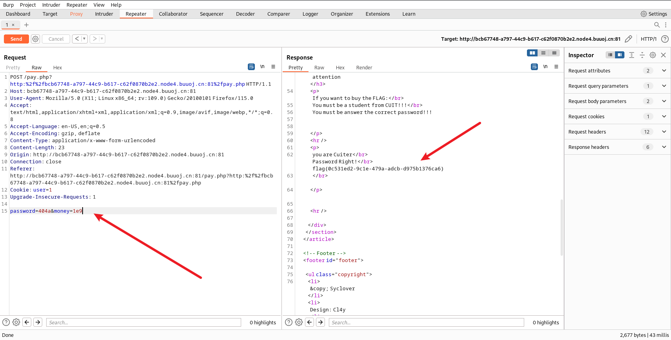Click the orange Send button

[16, 39]
